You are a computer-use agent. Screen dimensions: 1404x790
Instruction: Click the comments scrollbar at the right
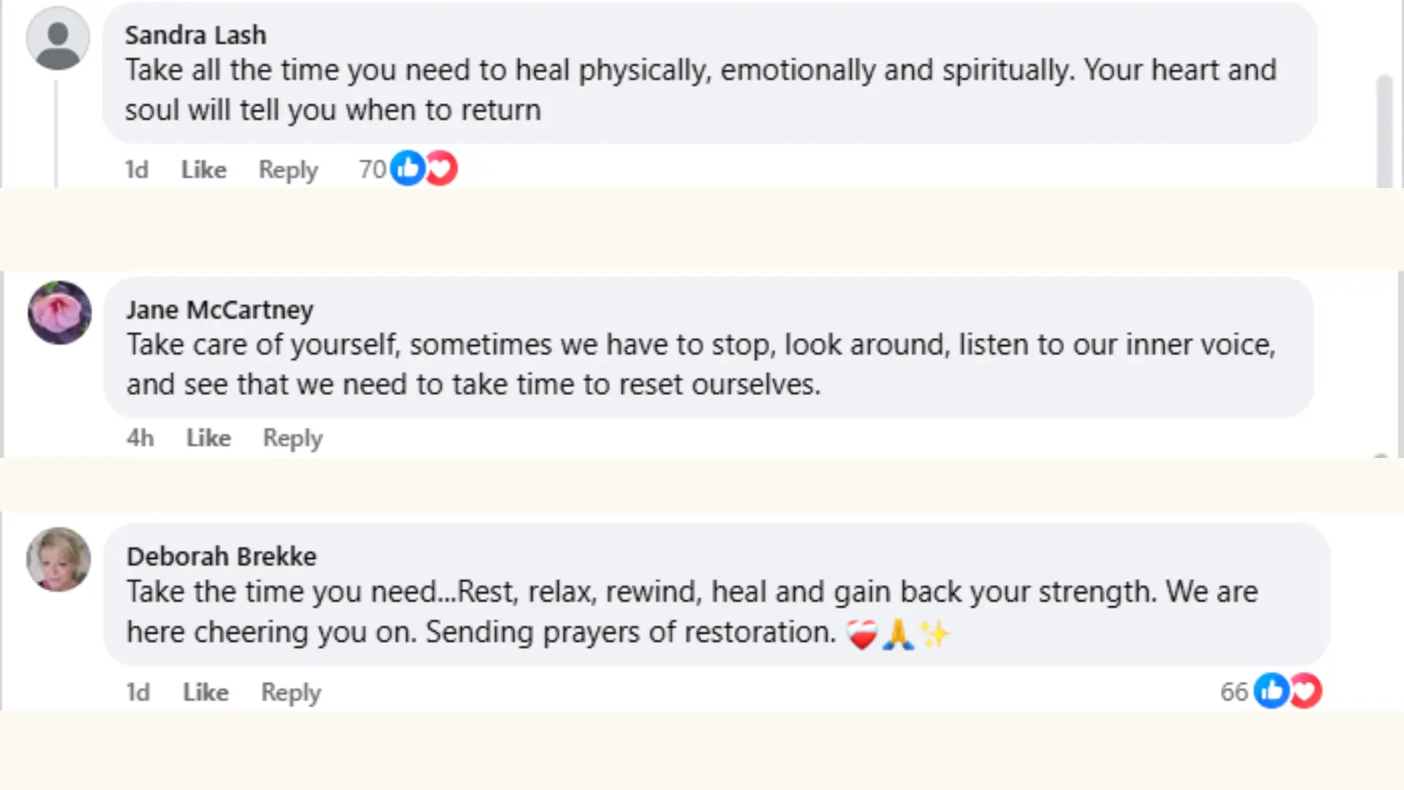pyautogui.click(x=1384, y=132)
